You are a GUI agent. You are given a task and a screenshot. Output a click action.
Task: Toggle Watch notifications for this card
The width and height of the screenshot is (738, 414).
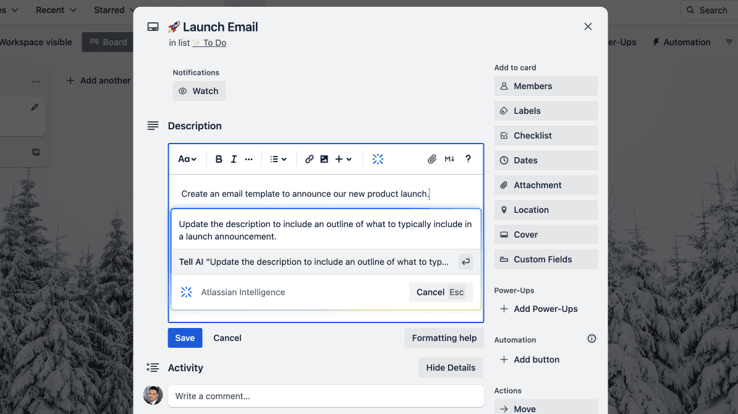click(199, 91)
